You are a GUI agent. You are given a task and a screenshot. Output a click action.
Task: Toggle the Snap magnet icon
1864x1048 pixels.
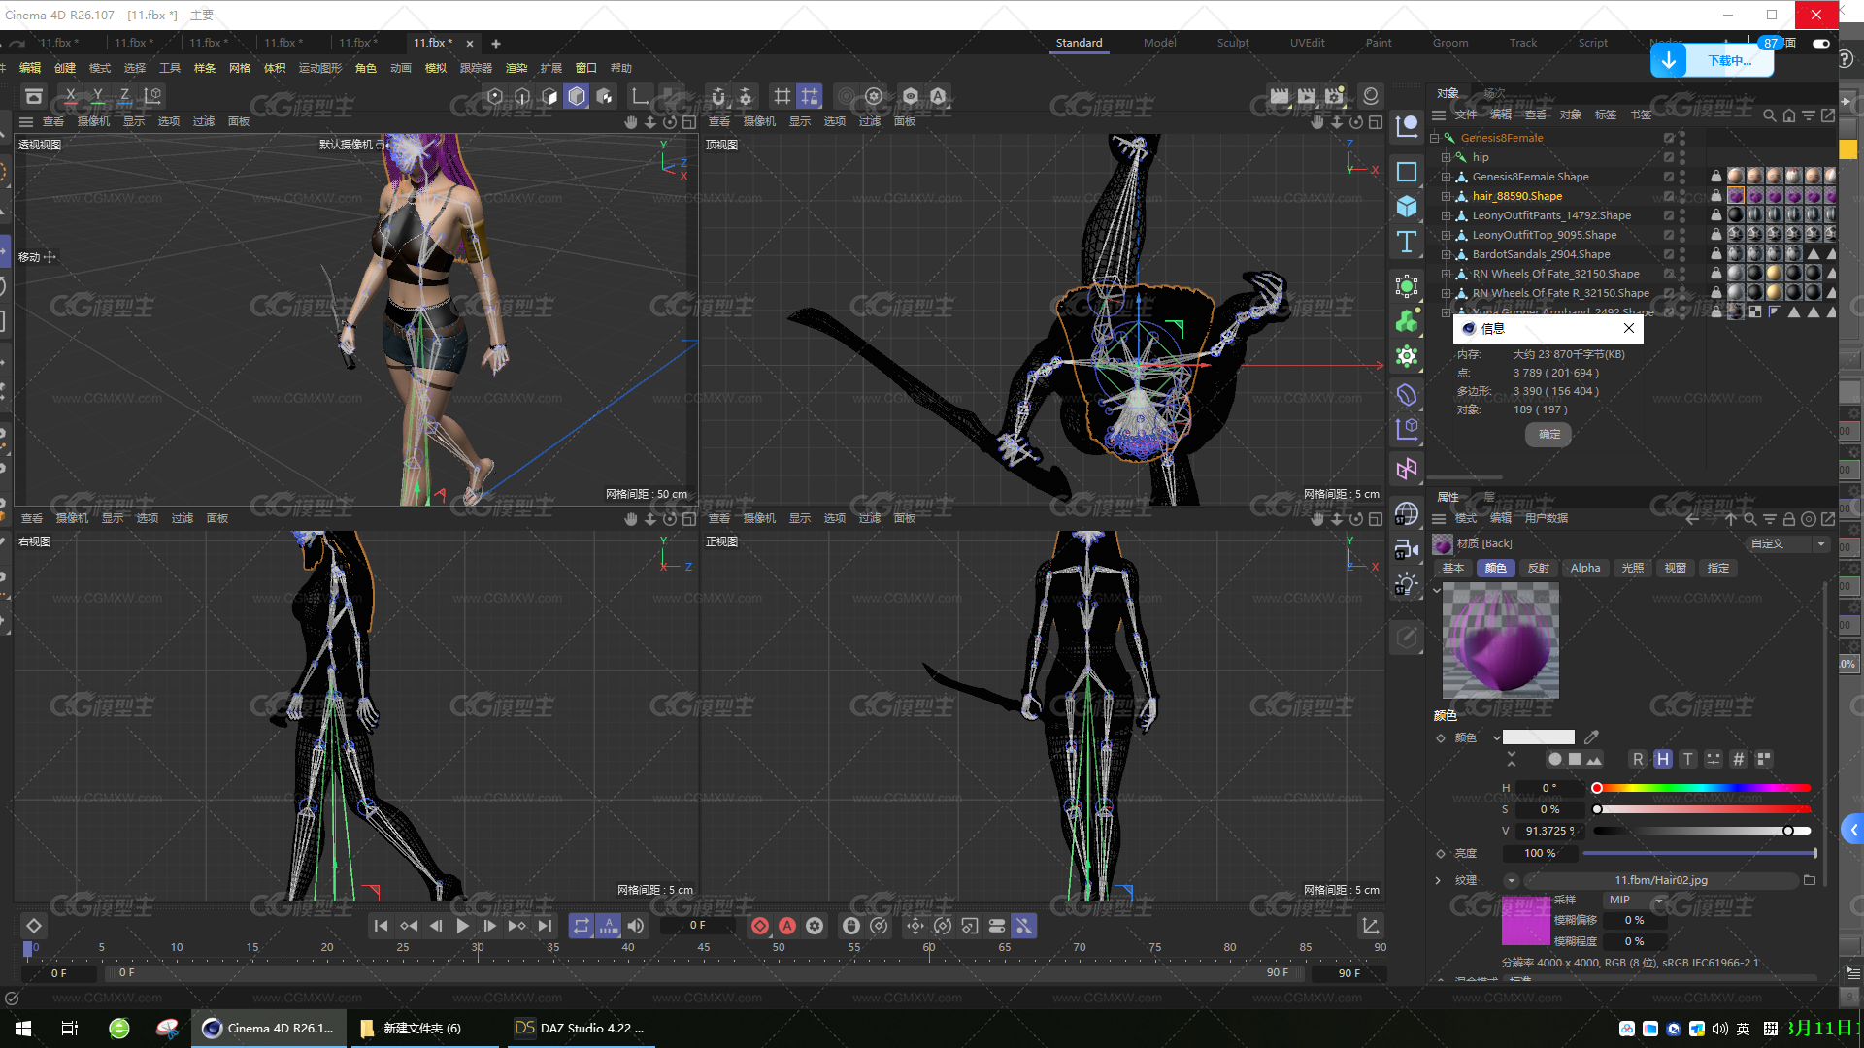pos(718,96)
